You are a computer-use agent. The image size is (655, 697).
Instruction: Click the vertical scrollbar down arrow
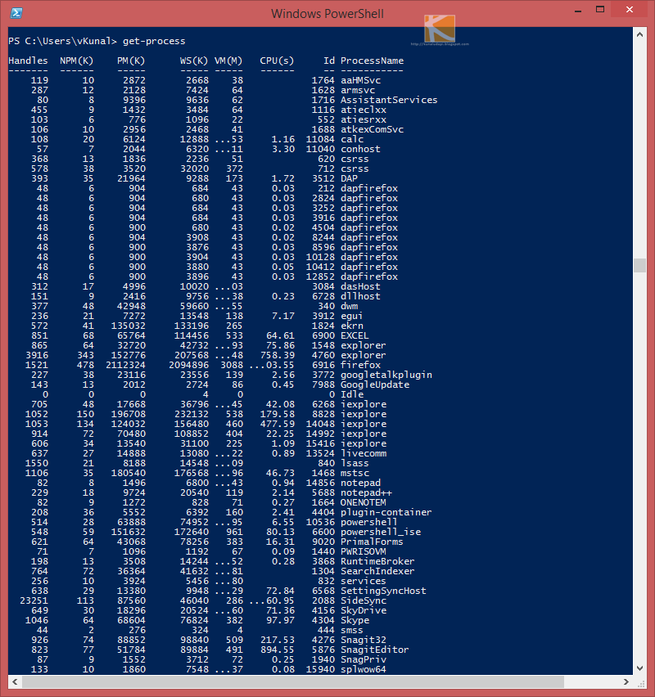(639, 668)
